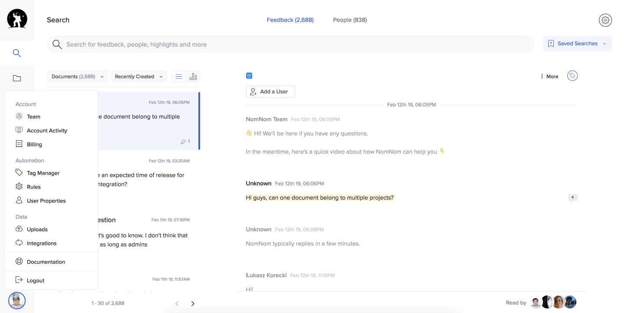Add comment with the plus bubble icon
The image size is (625, 313).
click(x=573, y=198)
